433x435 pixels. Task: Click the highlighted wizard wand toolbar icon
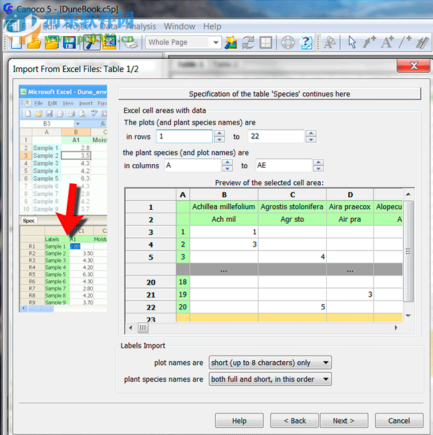92,43
